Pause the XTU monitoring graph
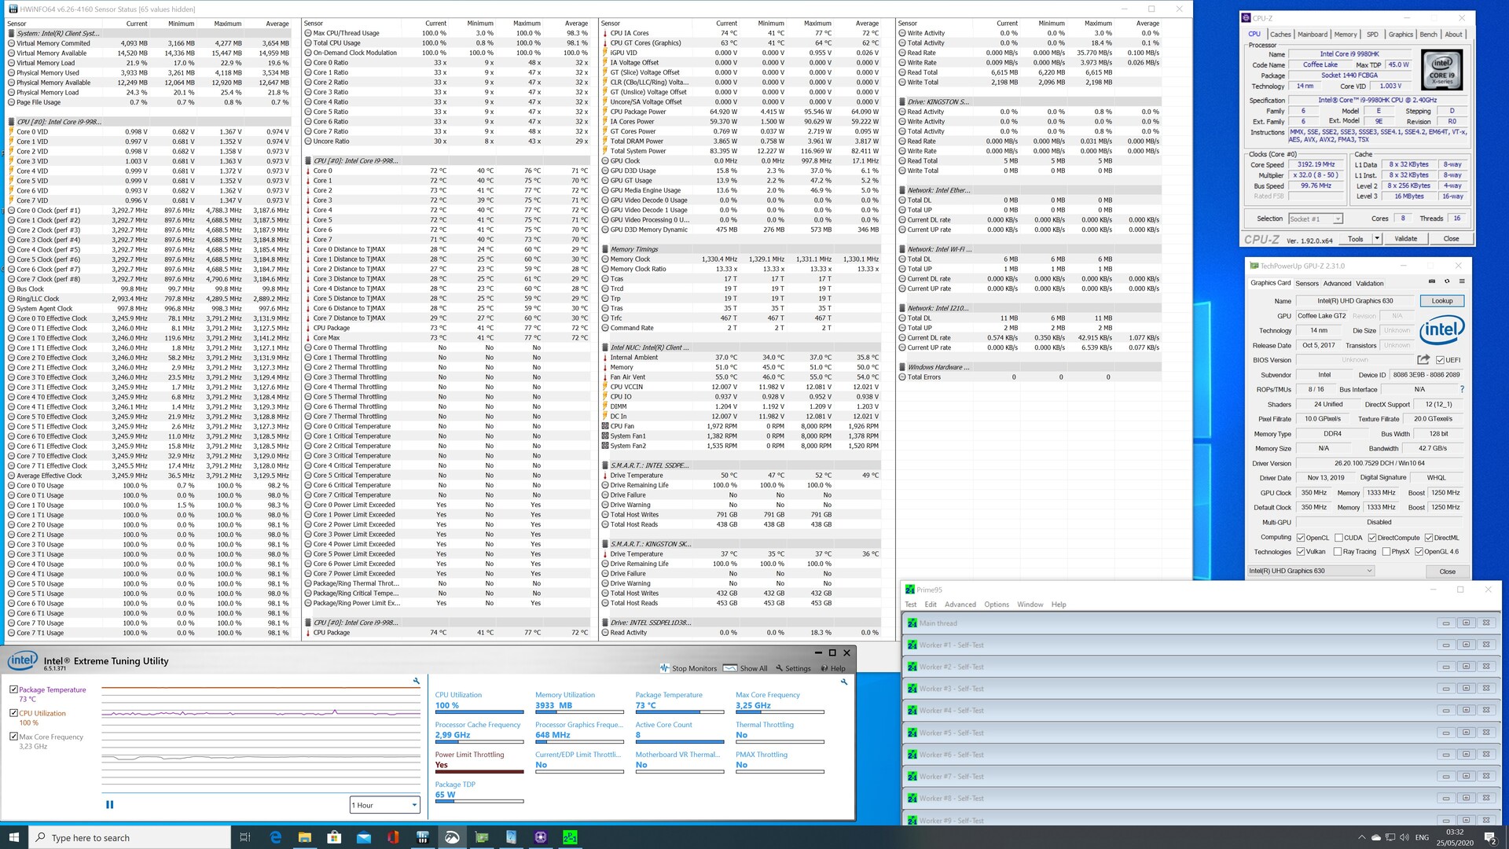This screenshot has height=849, width=1509. [x=109, y=804]
